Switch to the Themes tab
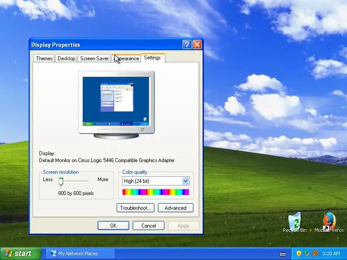The image size is (347, 260). pyautogui.click(x=44, y=58)
